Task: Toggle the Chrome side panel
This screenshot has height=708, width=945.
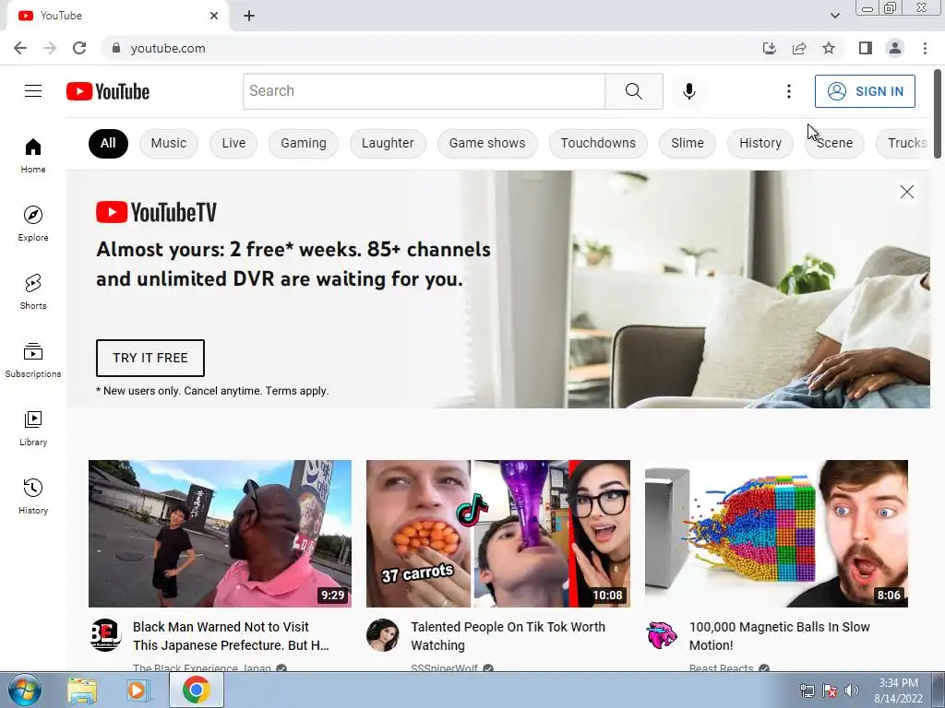Action: pyautogui.click(x=866, y=48)
